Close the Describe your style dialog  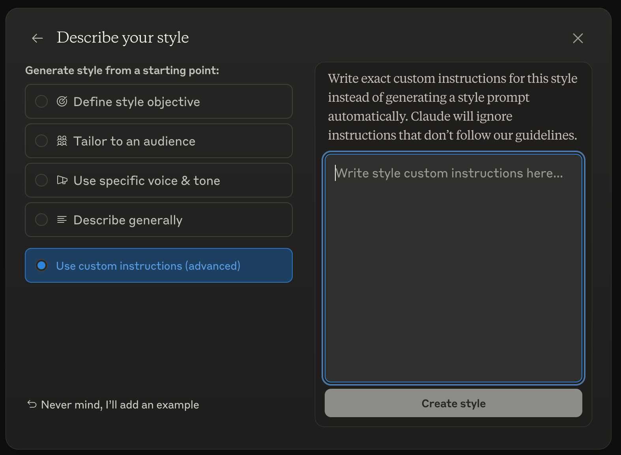(578, 38)
